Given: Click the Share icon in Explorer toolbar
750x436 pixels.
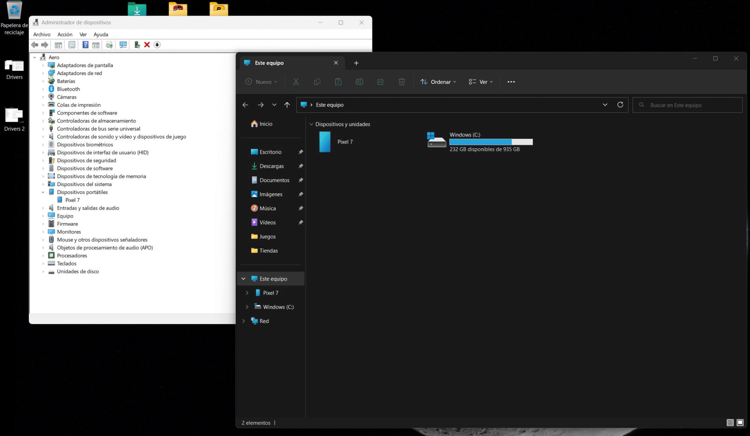Looking at the screenshot, I should [x=380, y=82].
